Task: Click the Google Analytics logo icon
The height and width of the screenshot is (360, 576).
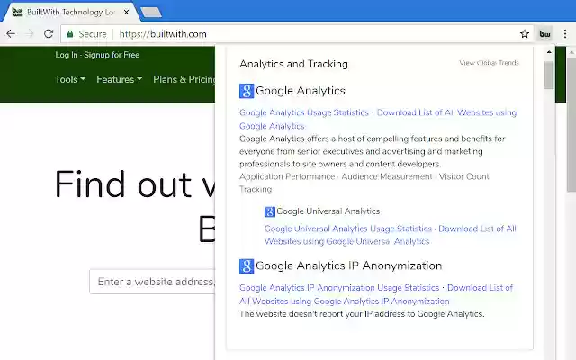Action: tap(247, 91)
